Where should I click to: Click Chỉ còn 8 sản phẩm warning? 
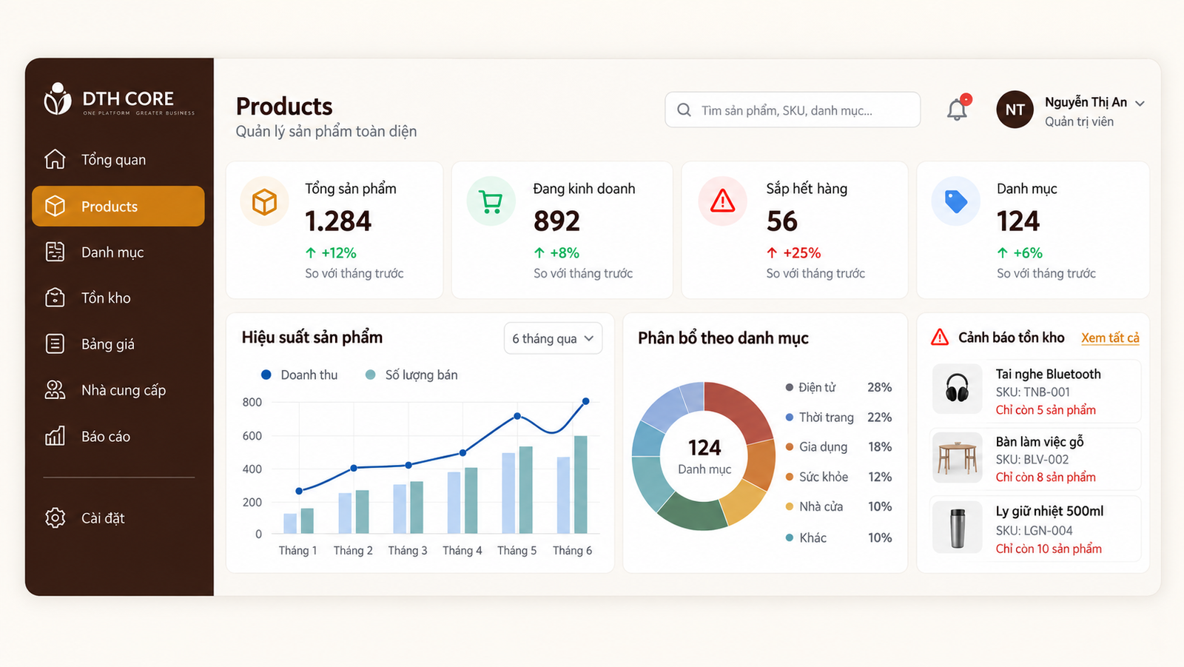(1046, 477)
